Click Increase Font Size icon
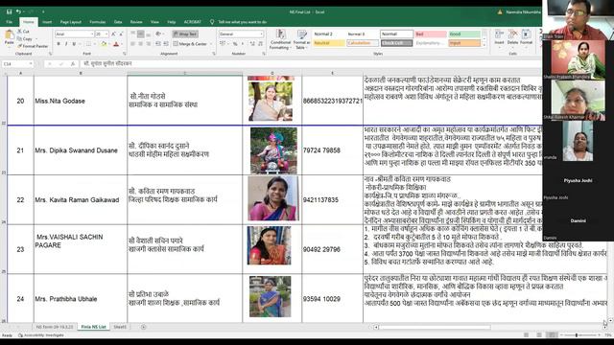 113,34
